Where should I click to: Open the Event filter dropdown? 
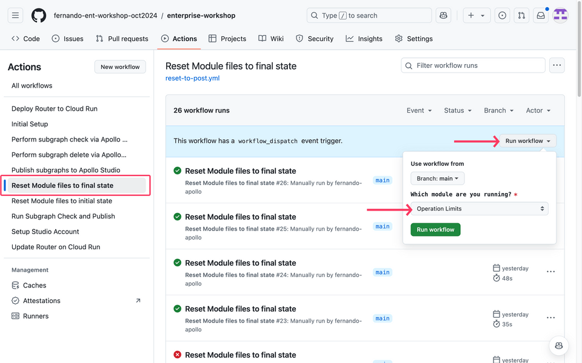[x=419, y=110]
